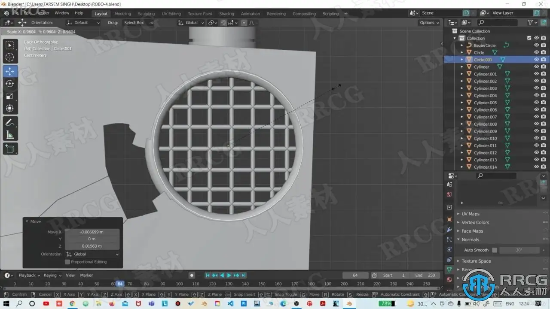
Task: Open the timeline View menu
Action: (x=70, y=275)
